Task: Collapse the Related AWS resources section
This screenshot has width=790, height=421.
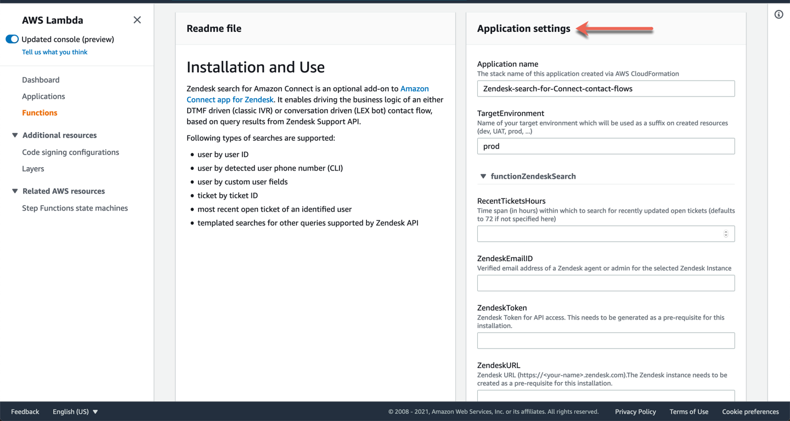Action: [x=15, y=191]
